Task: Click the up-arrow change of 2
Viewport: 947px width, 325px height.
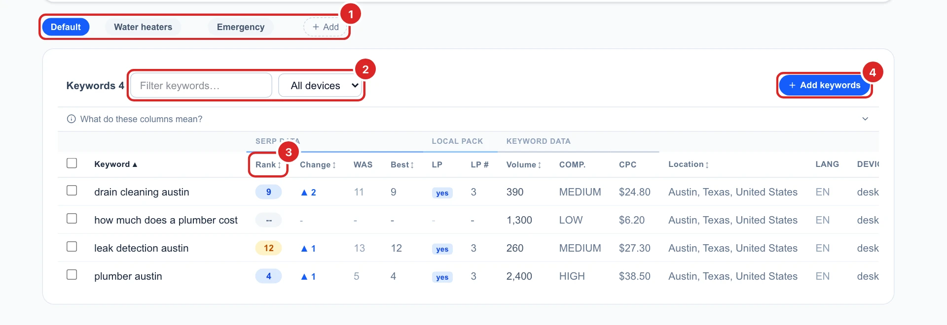Action: (308, 193)
